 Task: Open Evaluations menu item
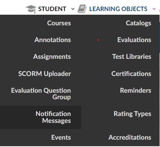click(x=134, y=40)
